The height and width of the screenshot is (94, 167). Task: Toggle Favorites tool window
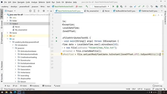(2, 78)
